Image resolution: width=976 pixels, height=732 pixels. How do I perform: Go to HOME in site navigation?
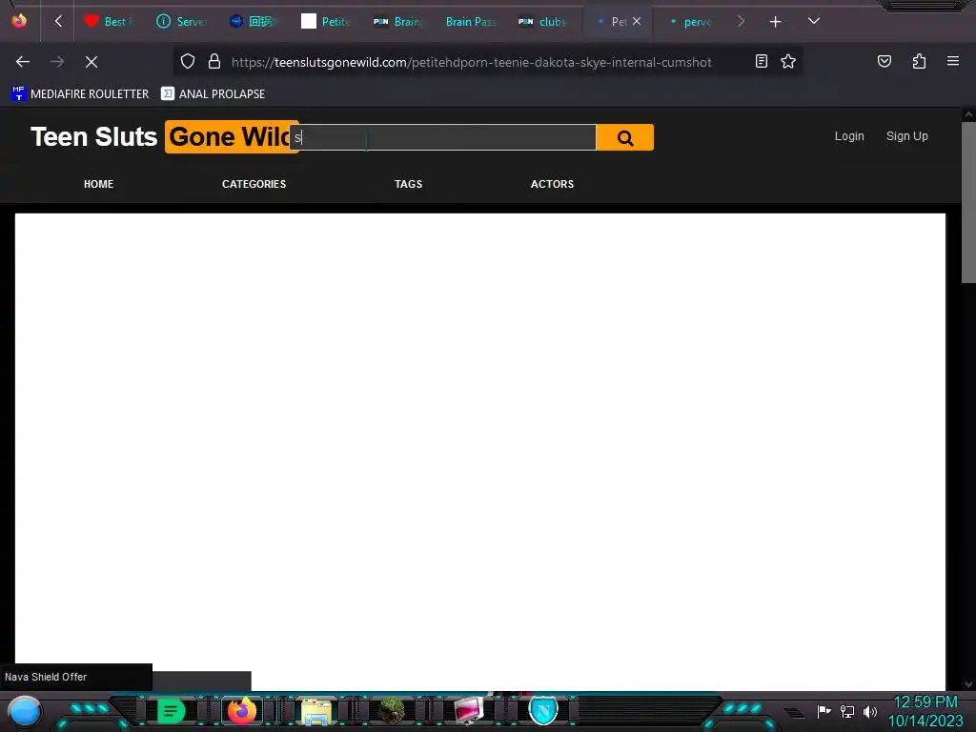click(98, 184)
